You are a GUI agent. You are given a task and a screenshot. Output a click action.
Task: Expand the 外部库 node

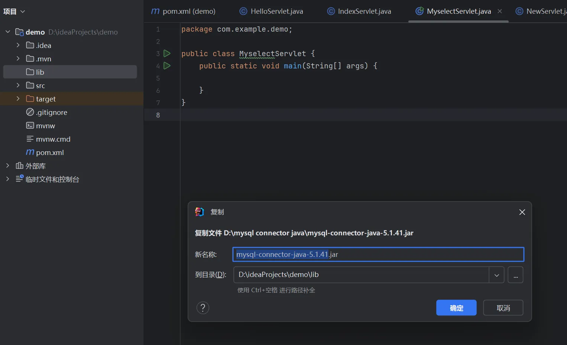[x=7, y=166]
